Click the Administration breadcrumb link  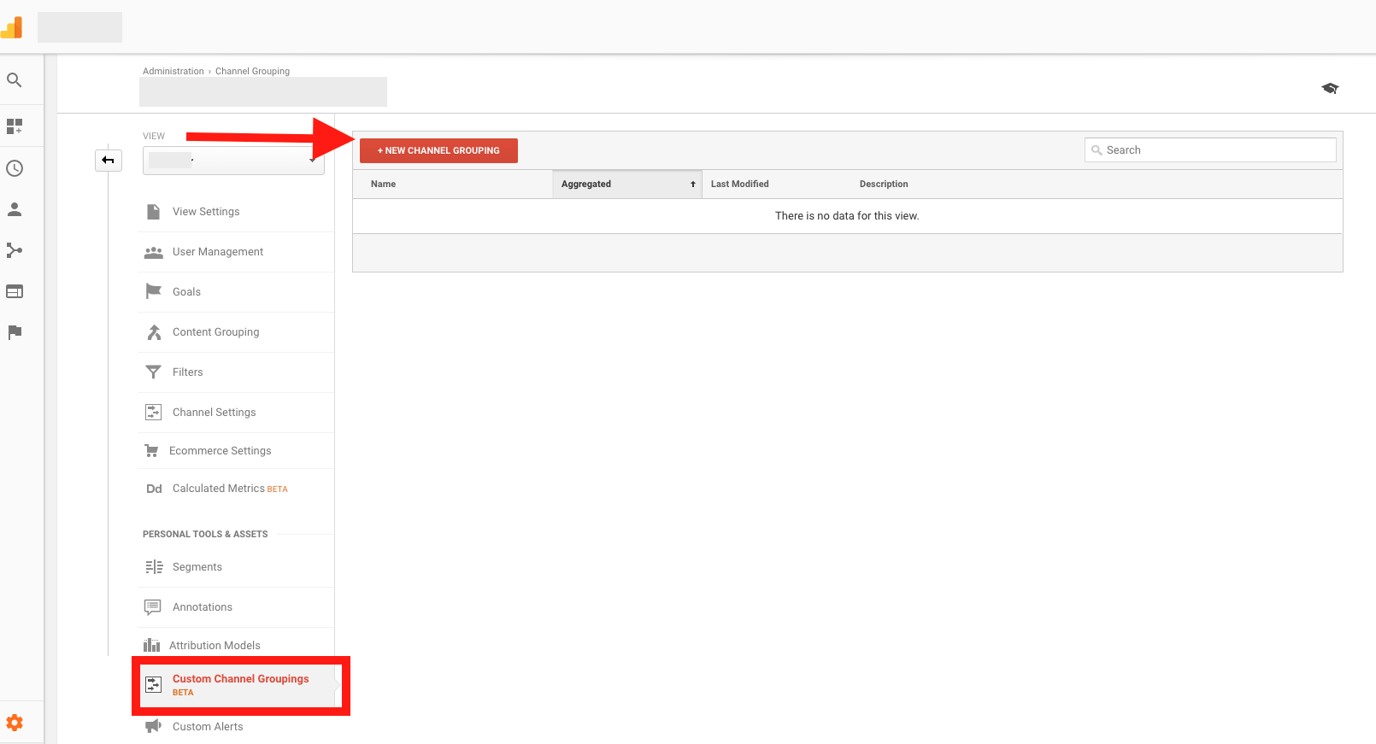tap(173, 72)
